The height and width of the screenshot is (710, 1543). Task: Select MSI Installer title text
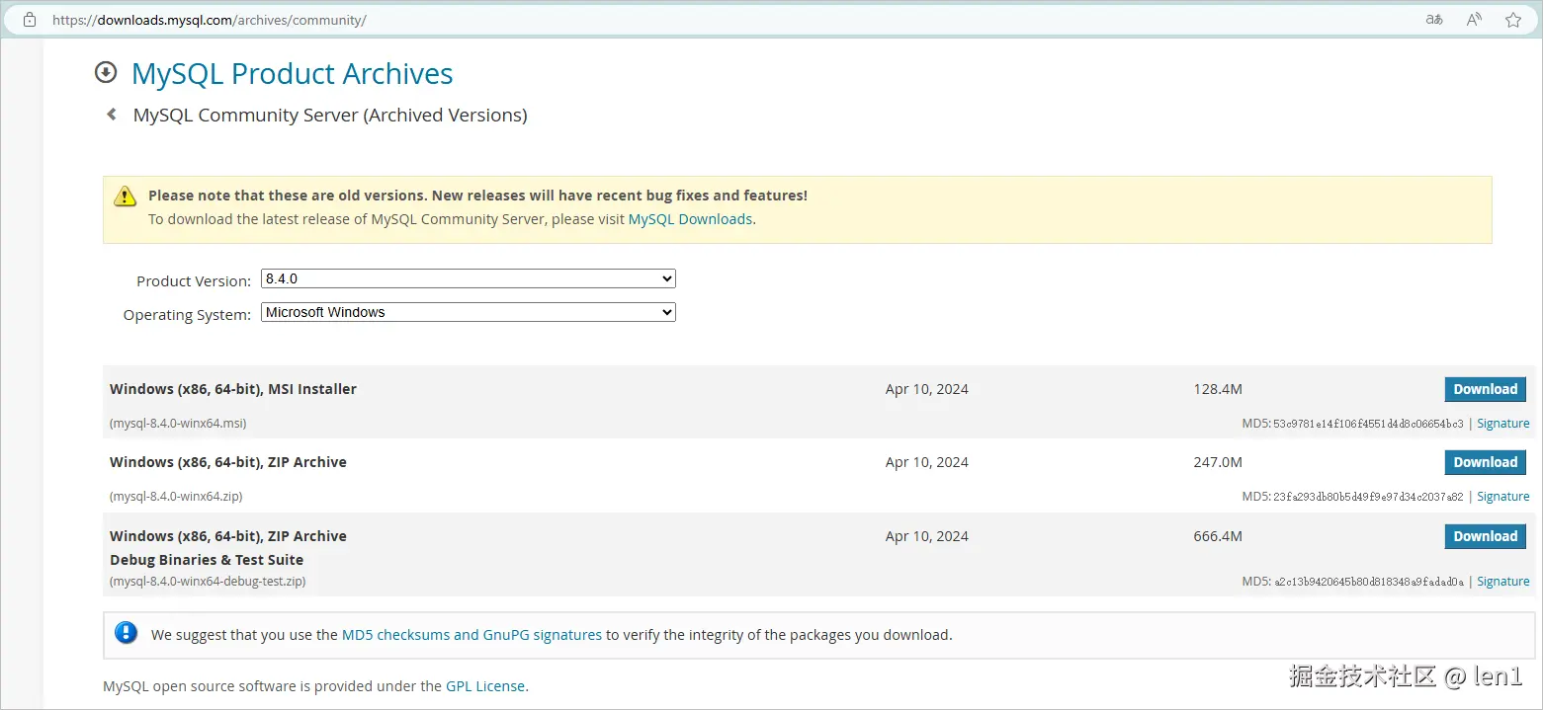tap(233, 389)
